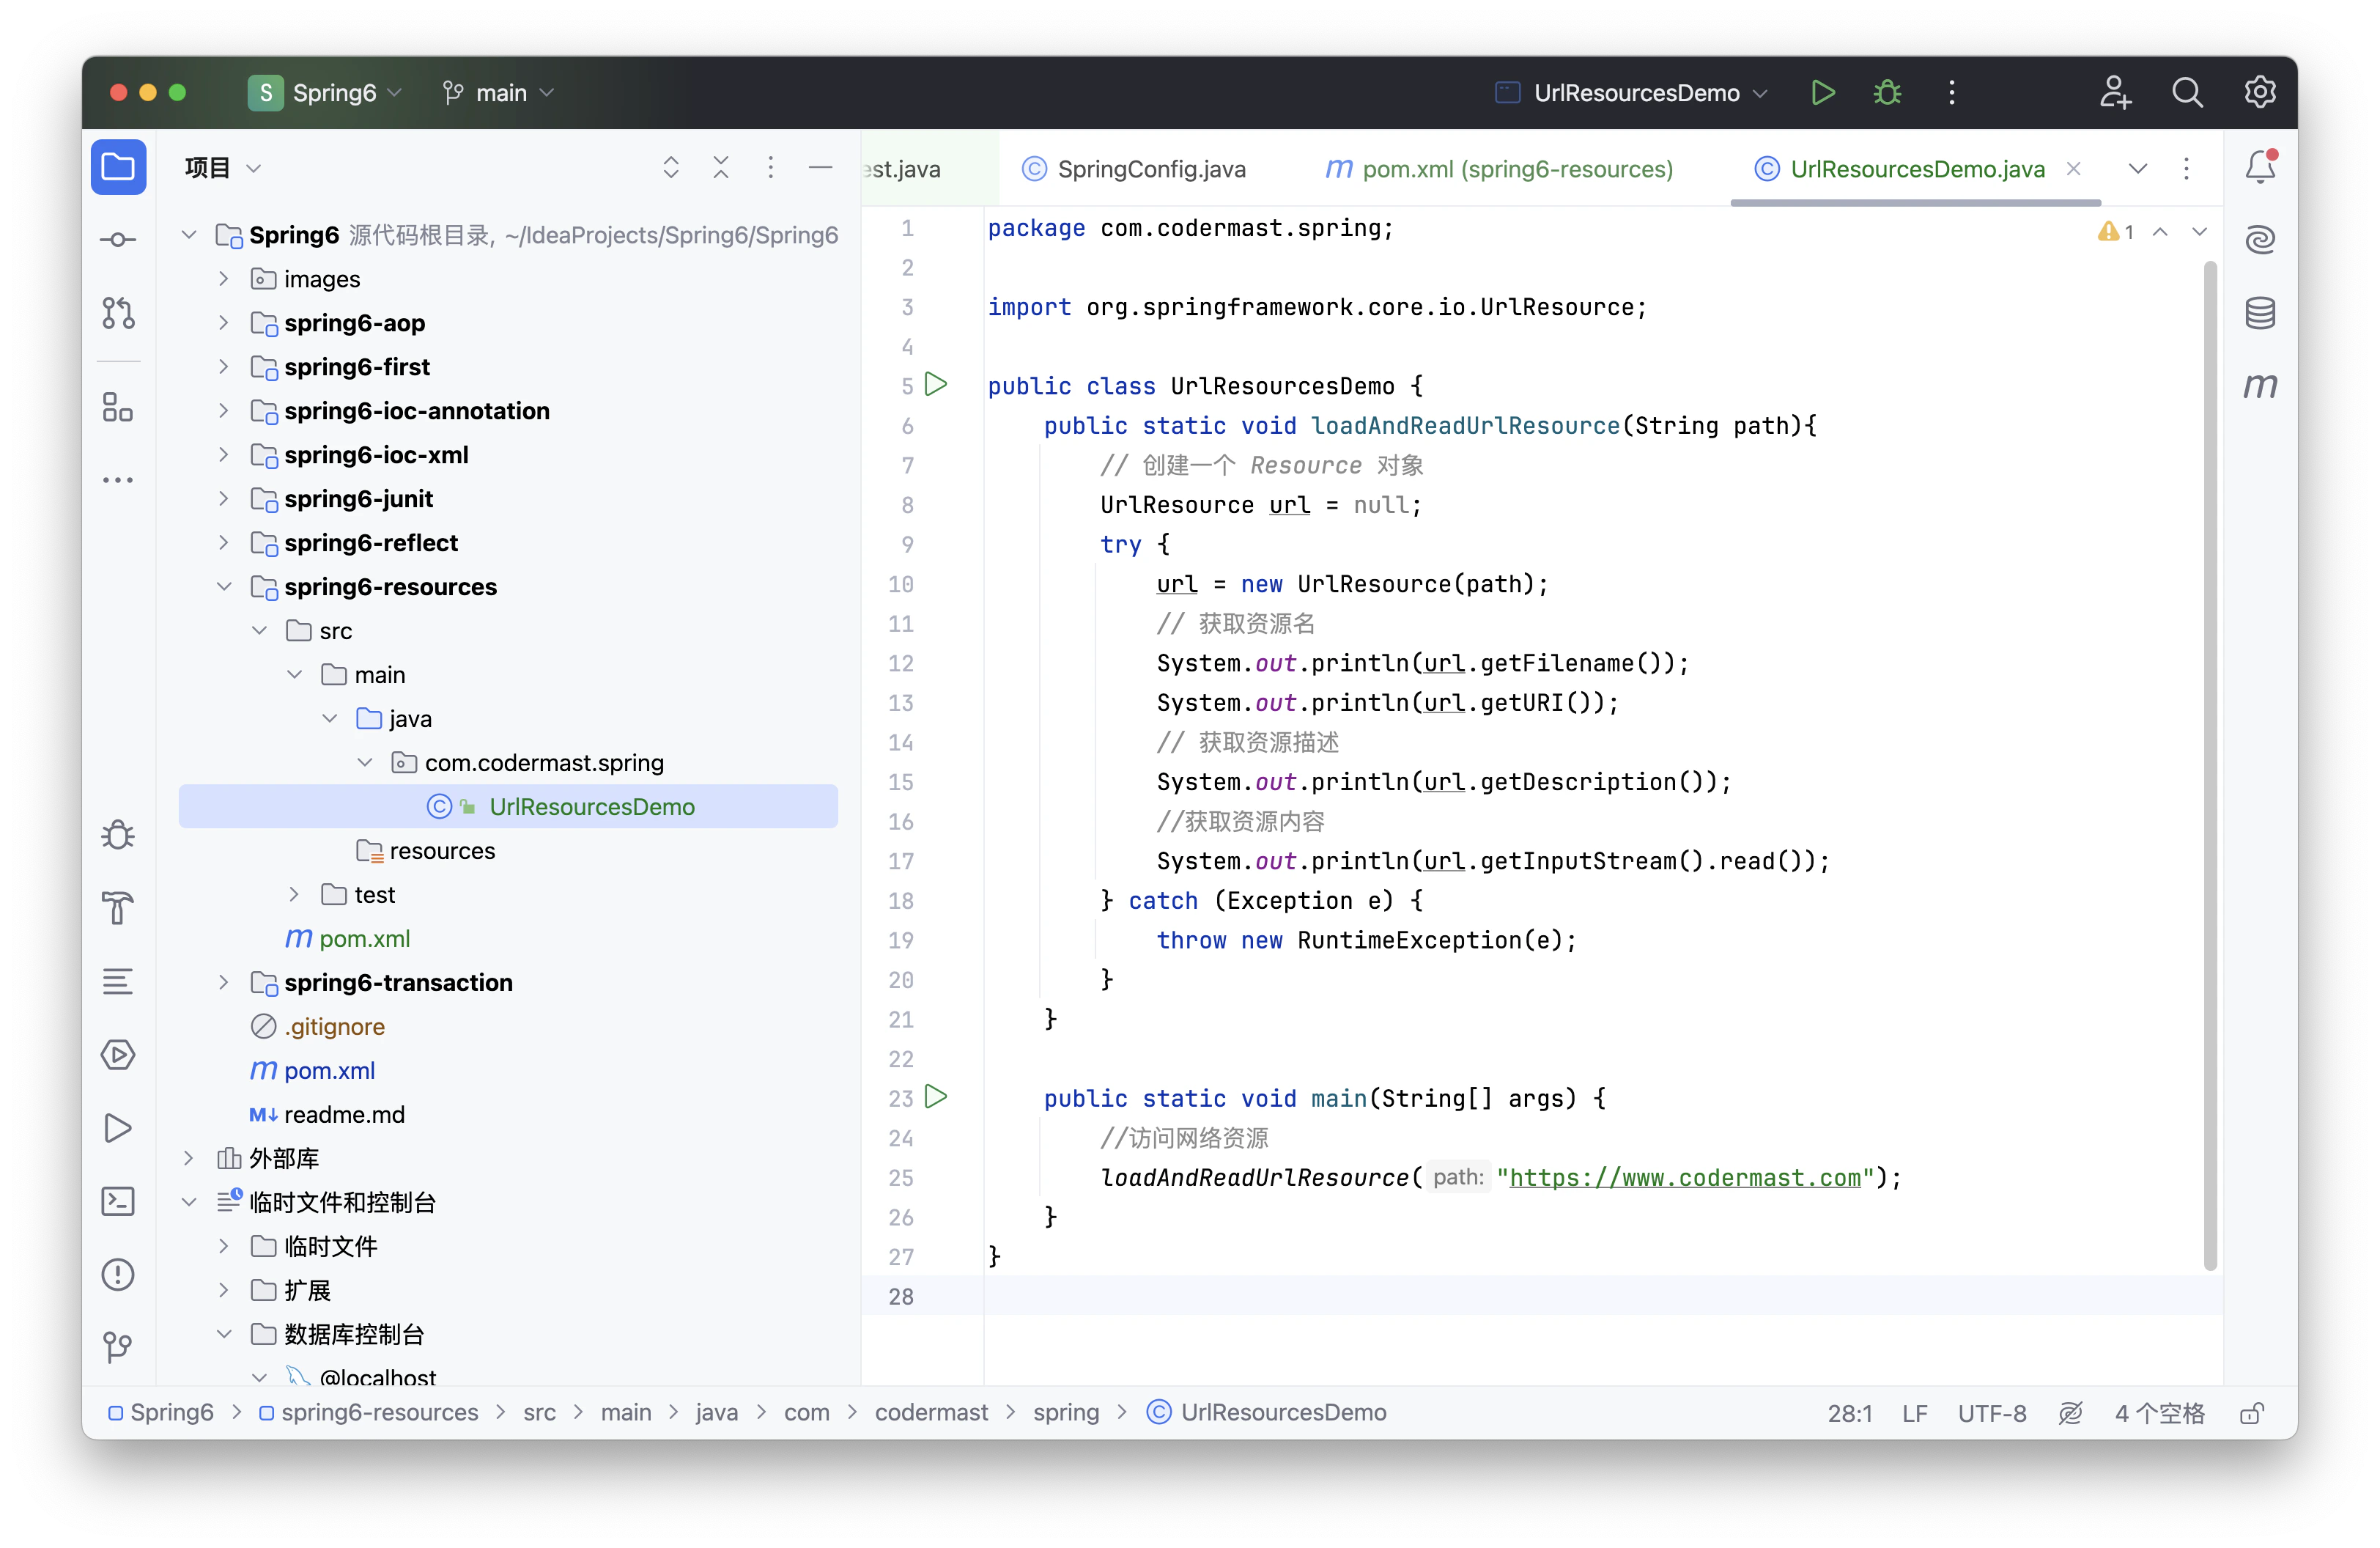
Task: Open the Terminal tool window
Action: click(x=118, y=1201)
